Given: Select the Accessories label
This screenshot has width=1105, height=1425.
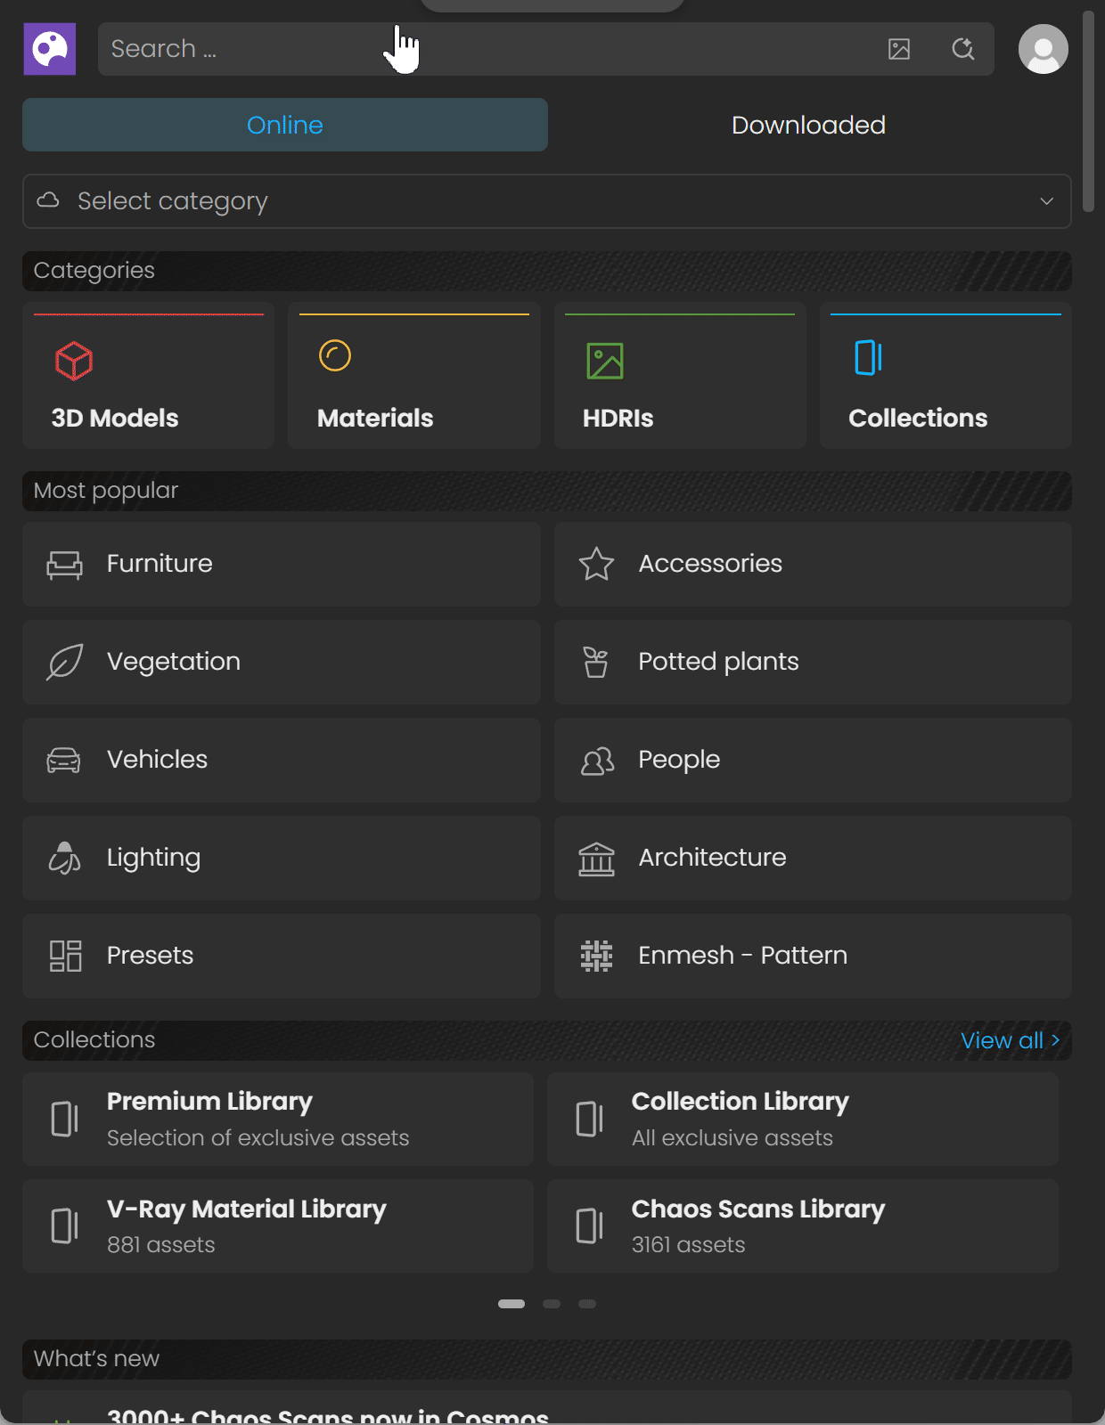Looking at the screenshot, I should pos(710,564).
